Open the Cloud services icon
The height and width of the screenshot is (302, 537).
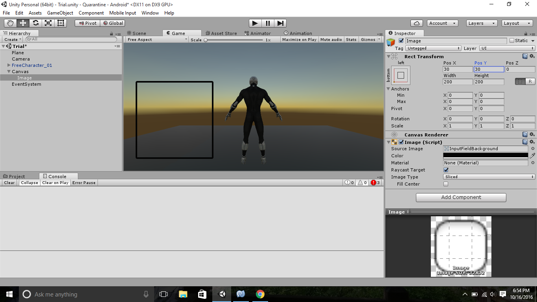(x=416, y=23)
